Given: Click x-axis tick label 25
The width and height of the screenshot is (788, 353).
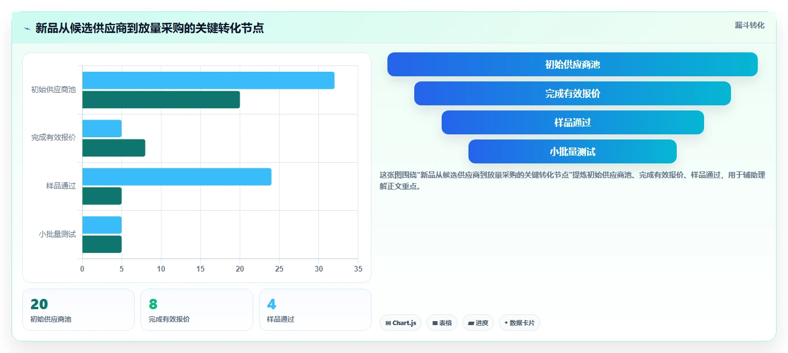Looking at the screenshot, I should pos(279,269).
